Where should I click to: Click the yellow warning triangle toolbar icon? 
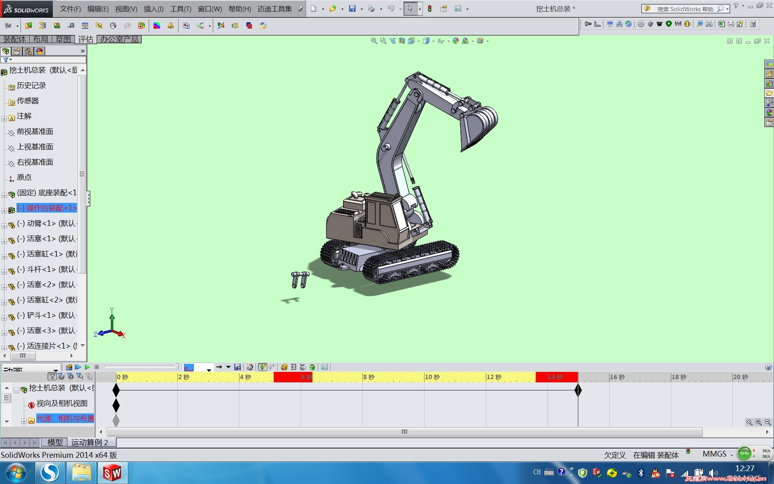coord(171,25)
